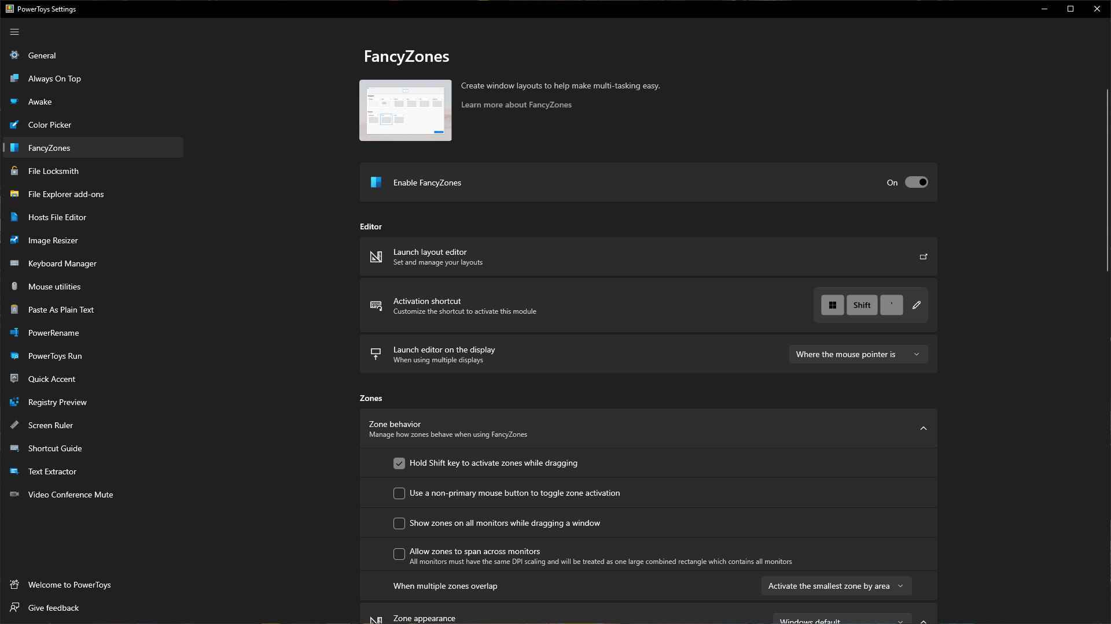1111x624 pixels.
Task: Click the Image Resizer sidebar icon
Action: [14, 240]
